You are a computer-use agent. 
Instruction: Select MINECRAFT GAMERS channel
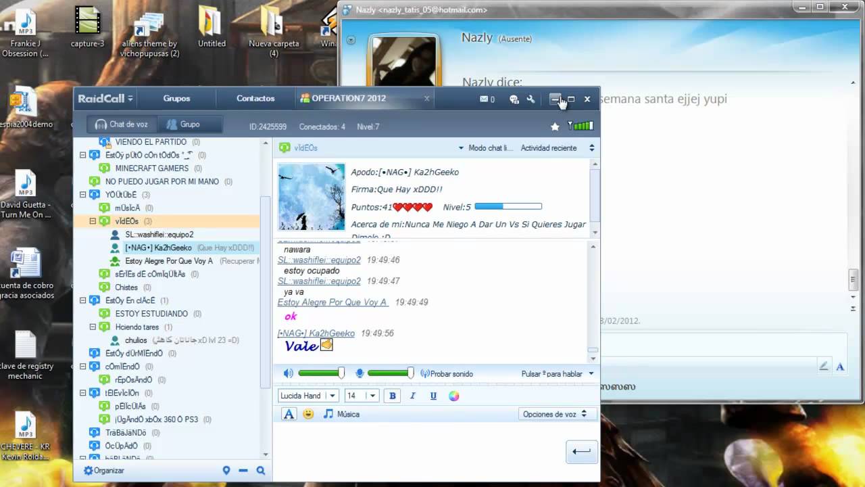(x=151, y=168)
